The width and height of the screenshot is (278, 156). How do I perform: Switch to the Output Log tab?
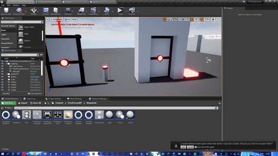(x=30, y=99)
